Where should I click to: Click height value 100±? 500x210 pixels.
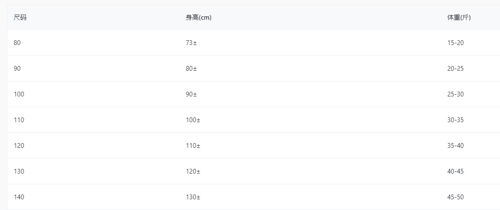pyautogui.click(x=193, y=120)
